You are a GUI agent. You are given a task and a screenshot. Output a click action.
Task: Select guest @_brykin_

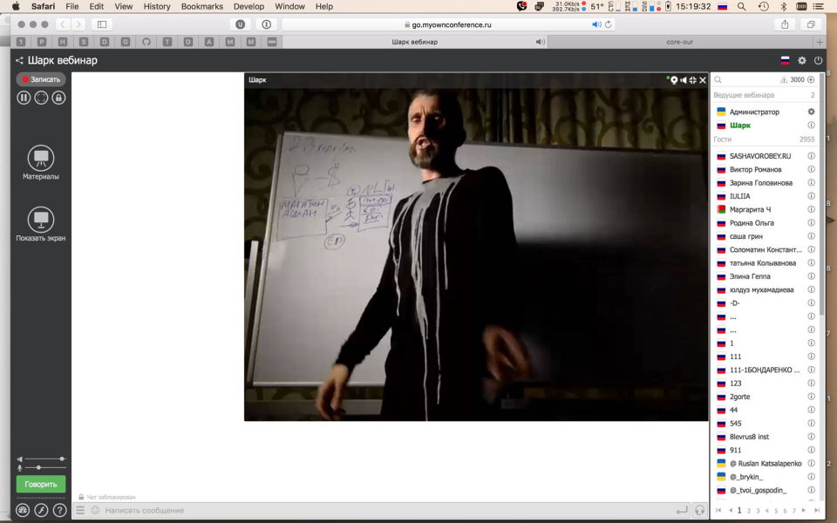point(745,477)
